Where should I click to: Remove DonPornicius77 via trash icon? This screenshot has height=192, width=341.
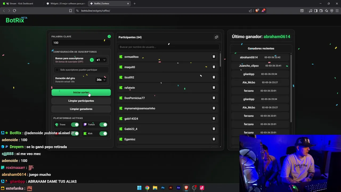tap(214, 98)
